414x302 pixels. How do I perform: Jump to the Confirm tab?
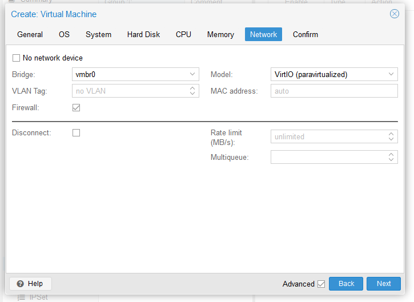tap(306, 34)
